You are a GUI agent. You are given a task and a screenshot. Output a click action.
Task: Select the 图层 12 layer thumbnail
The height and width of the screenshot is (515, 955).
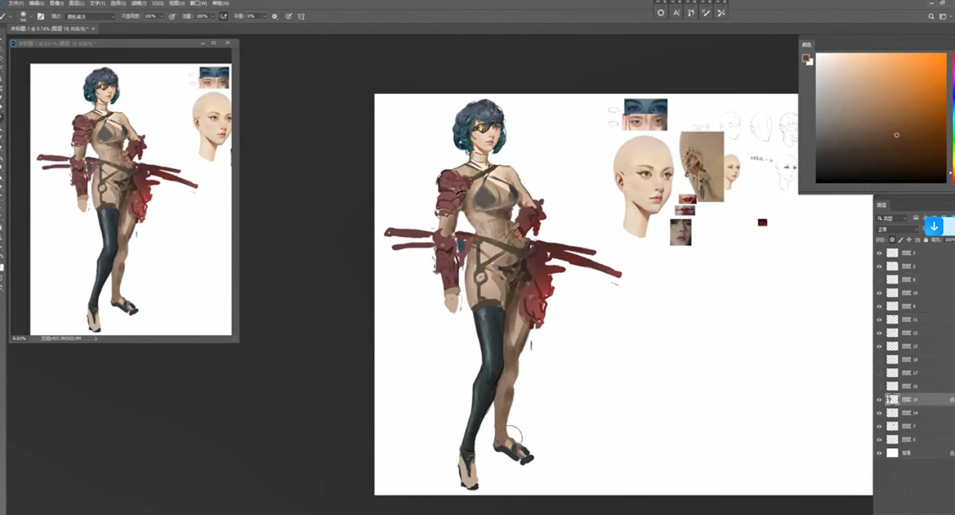(x=892, y=333)
